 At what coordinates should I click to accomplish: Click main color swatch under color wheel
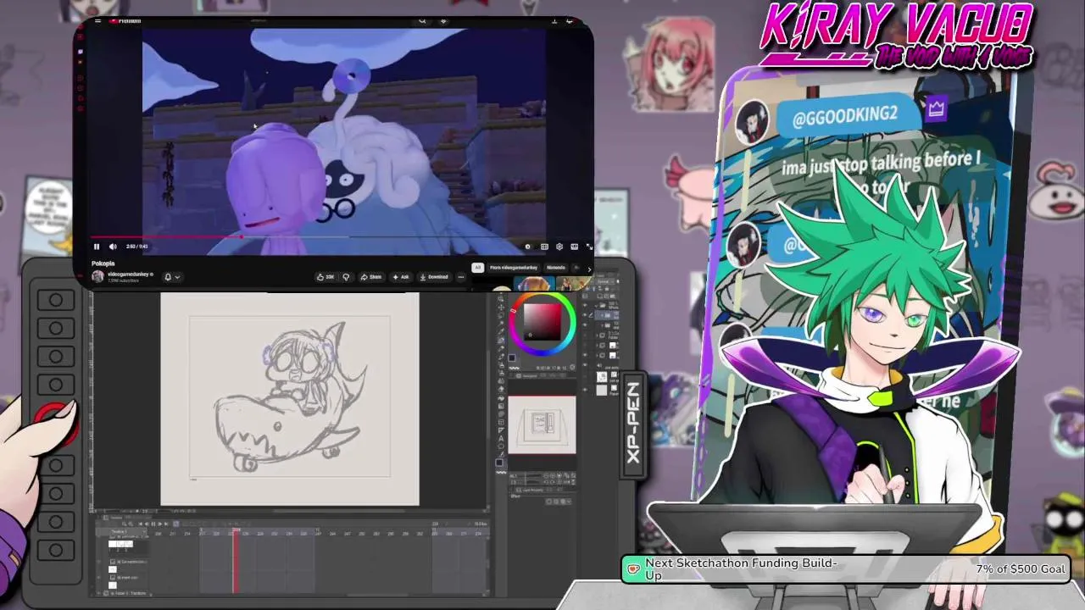tap(511, 358)
